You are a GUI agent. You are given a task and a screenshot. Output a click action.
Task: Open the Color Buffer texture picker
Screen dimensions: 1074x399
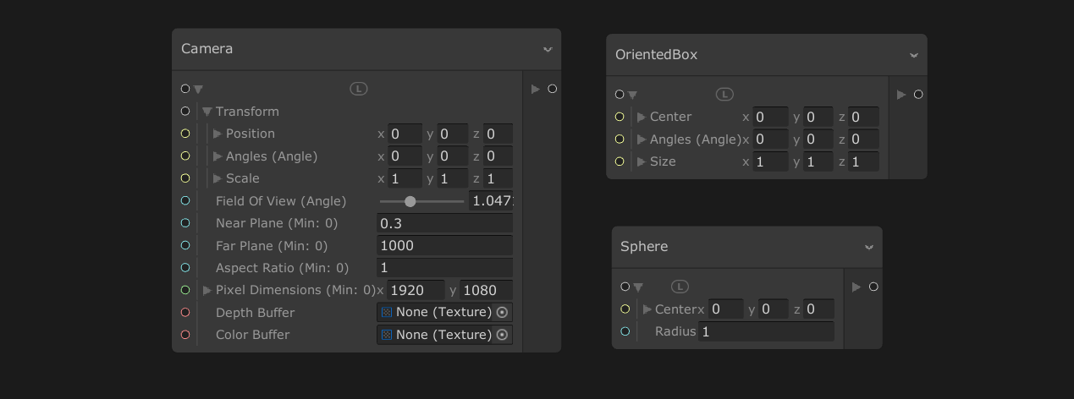(502, 335)
